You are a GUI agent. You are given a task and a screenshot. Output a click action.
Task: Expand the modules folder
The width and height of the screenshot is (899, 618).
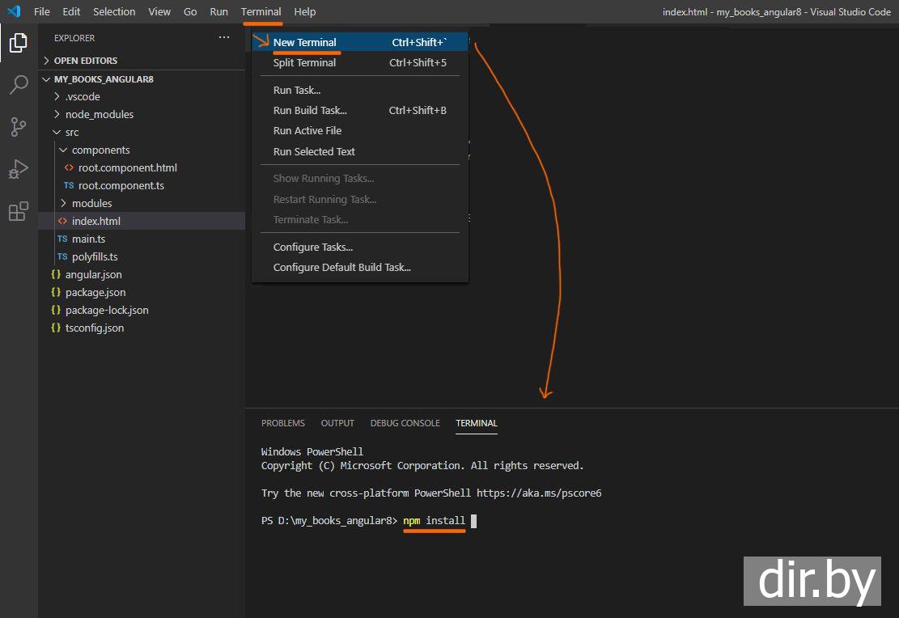point(91,203)
